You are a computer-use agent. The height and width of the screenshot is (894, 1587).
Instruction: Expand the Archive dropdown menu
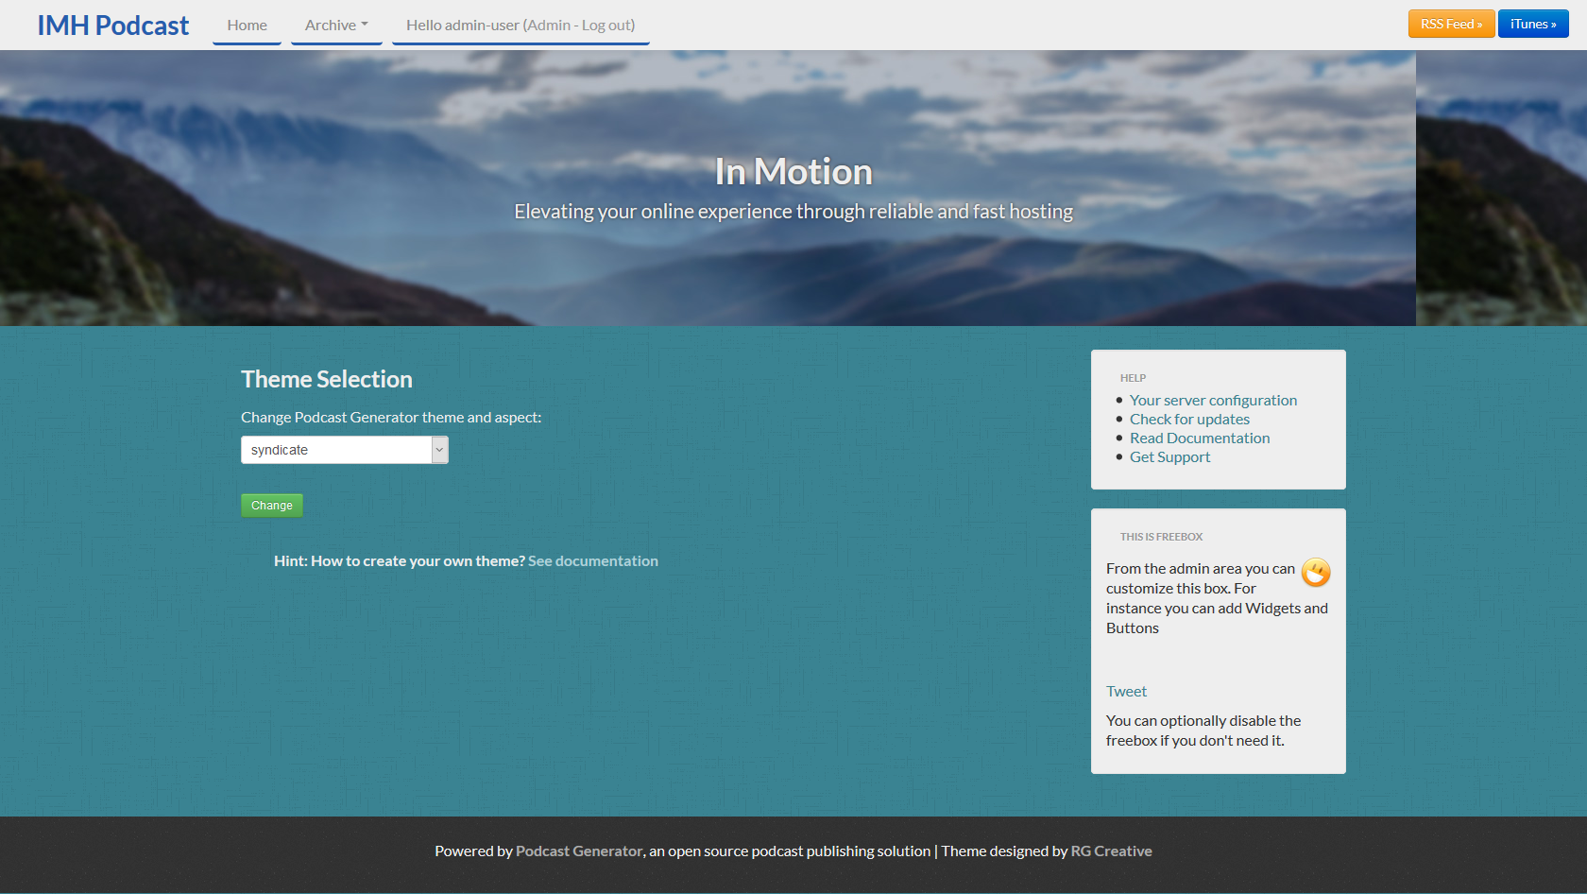click(x=336, y=26)
